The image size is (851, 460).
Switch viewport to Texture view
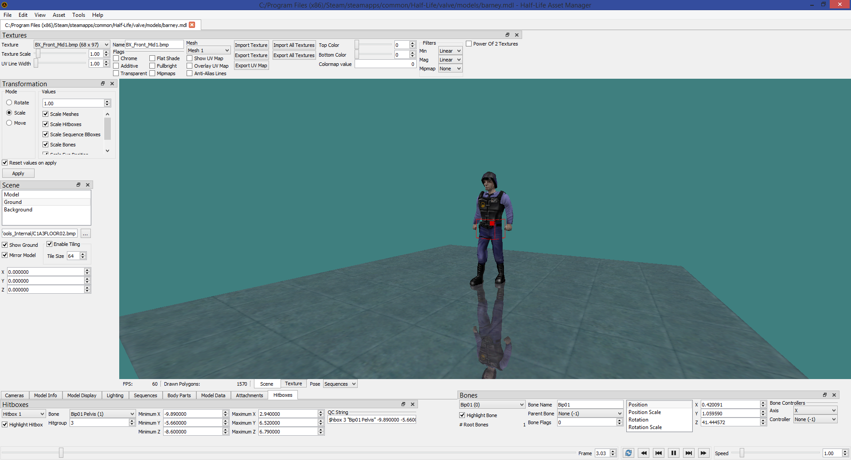click(x=293, y=384)
